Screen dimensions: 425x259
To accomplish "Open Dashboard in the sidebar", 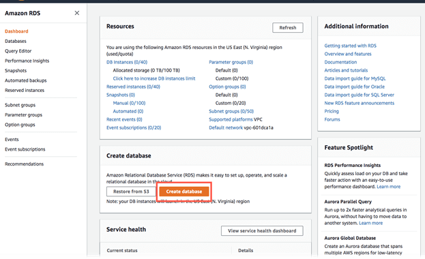I will click(16, 31).
